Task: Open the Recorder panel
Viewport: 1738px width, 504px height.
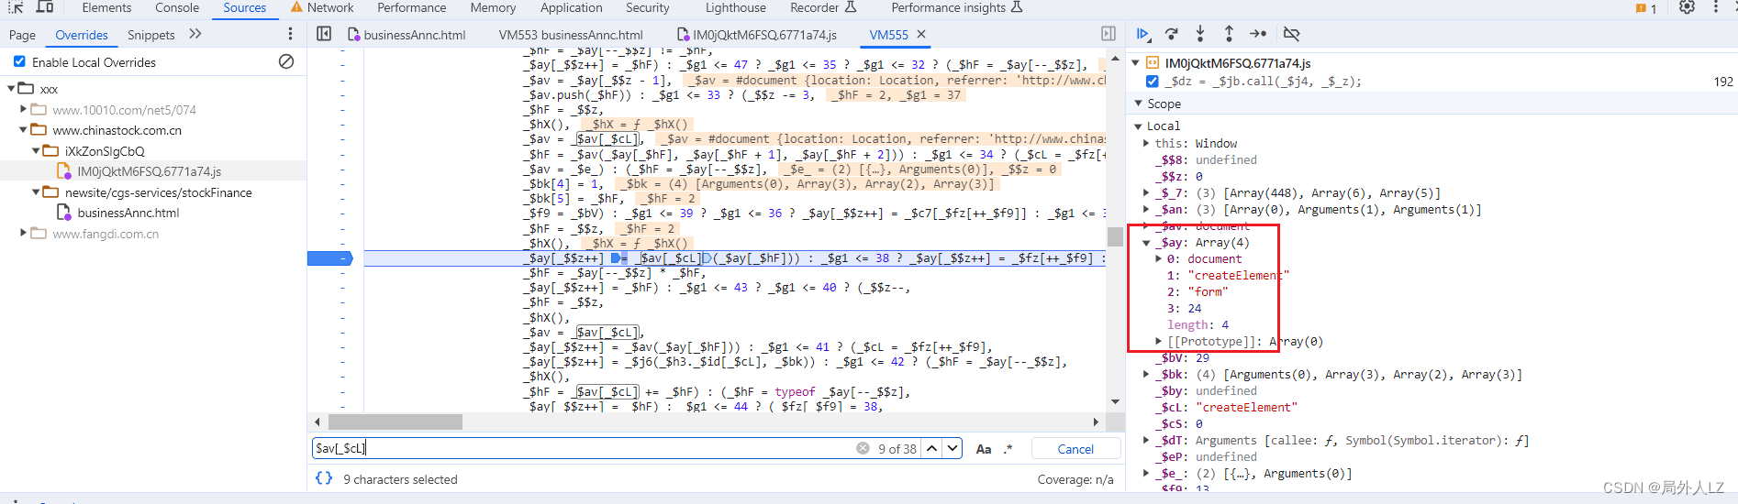Action: click(823, 7)
